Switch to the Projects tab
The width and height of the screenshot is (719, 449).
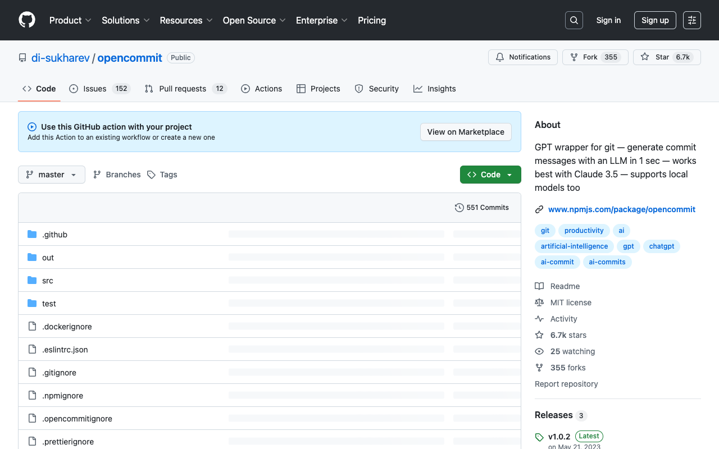point(318,89)
